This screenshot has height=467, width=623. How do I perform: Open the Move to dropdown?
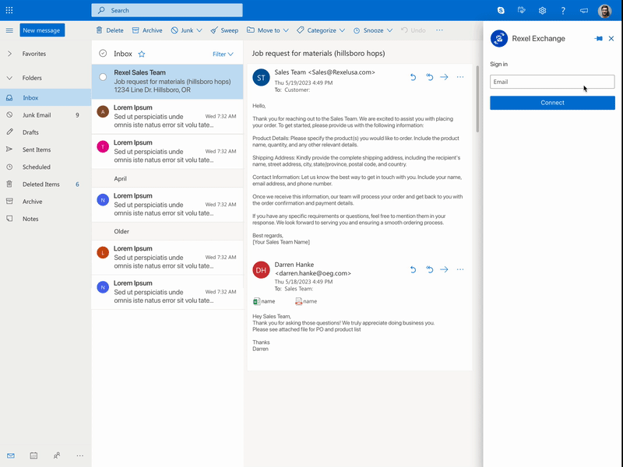[267, 30]
